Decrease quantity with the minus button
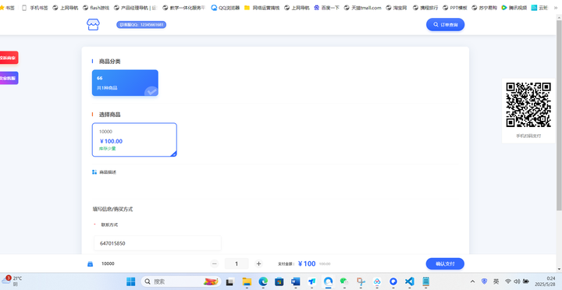This screenshot has height=290, width=562. tap(215, 263)
